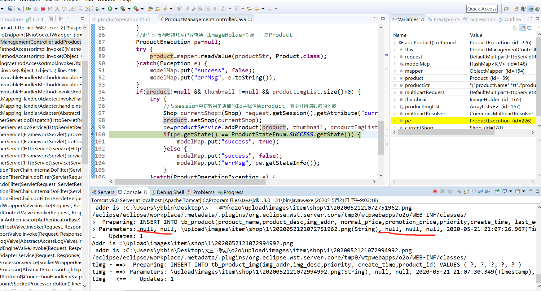Open the dropdown next to the Debug bug icon

point(103,9)
